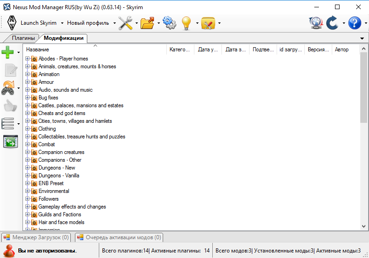
Task: Select Cheats and god items row
Action: point(62,113)
